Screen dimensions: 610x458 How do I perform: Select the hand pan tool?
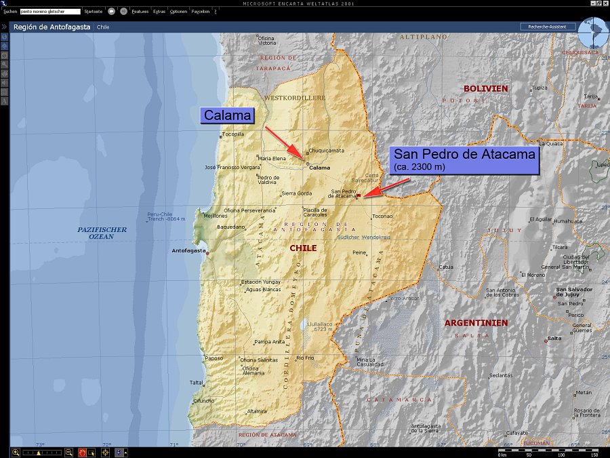tap(82, 452)
